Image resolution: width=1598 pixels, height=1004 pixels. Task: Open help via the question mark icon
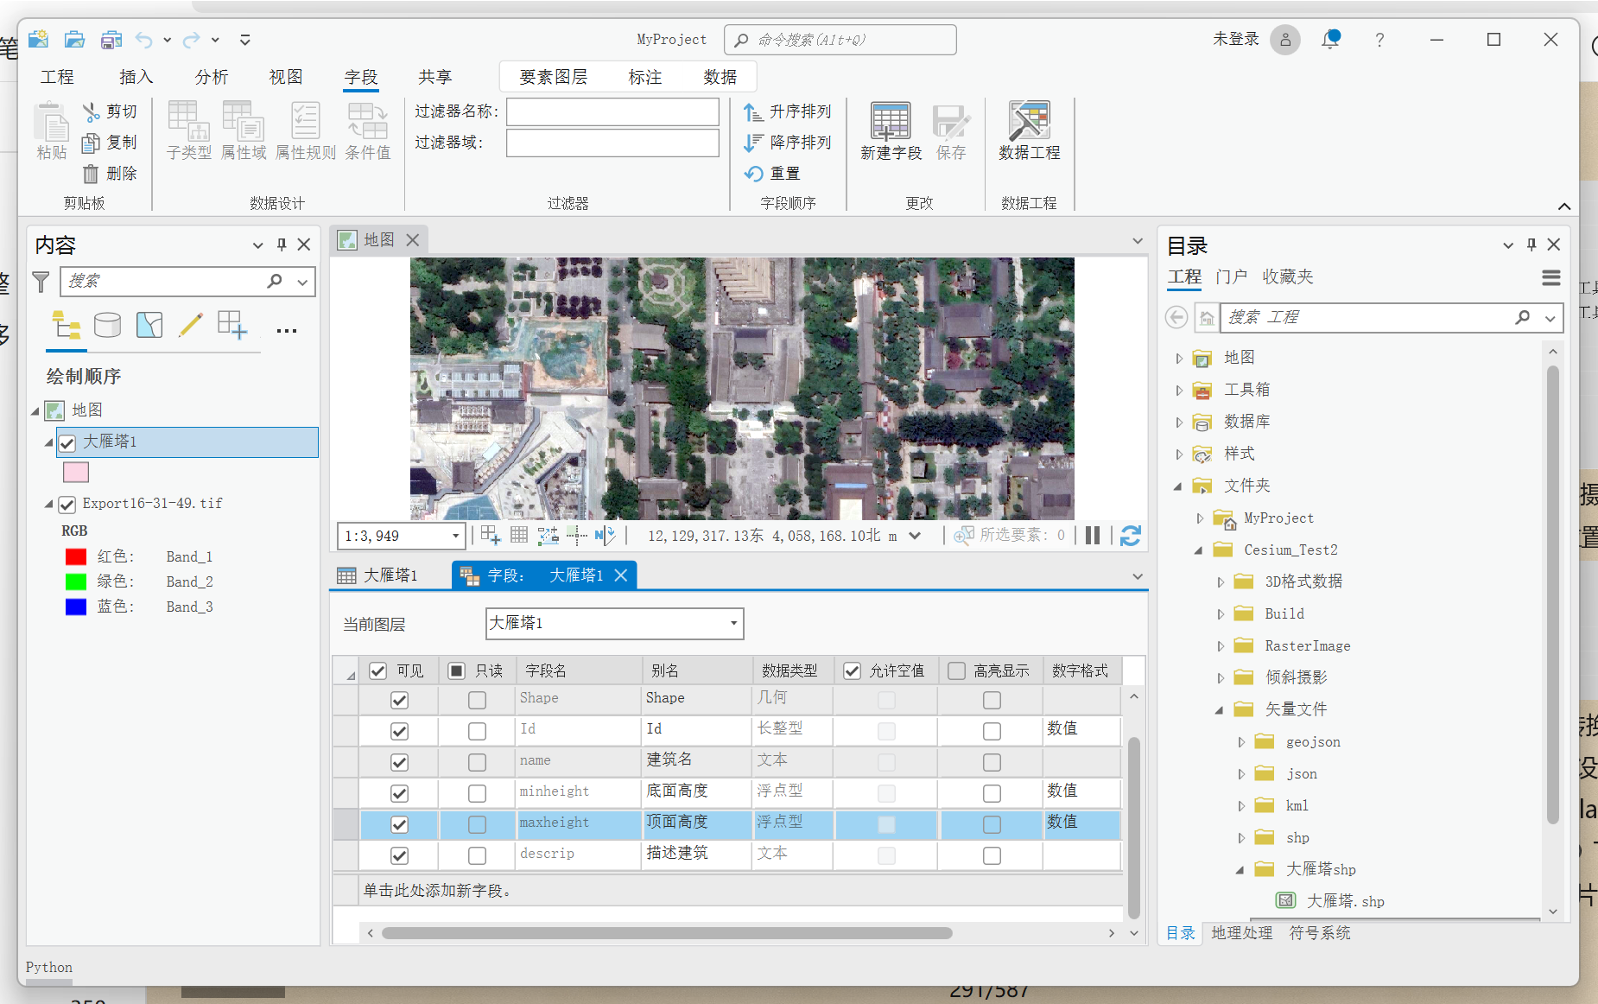click(x=1379, y=40)
